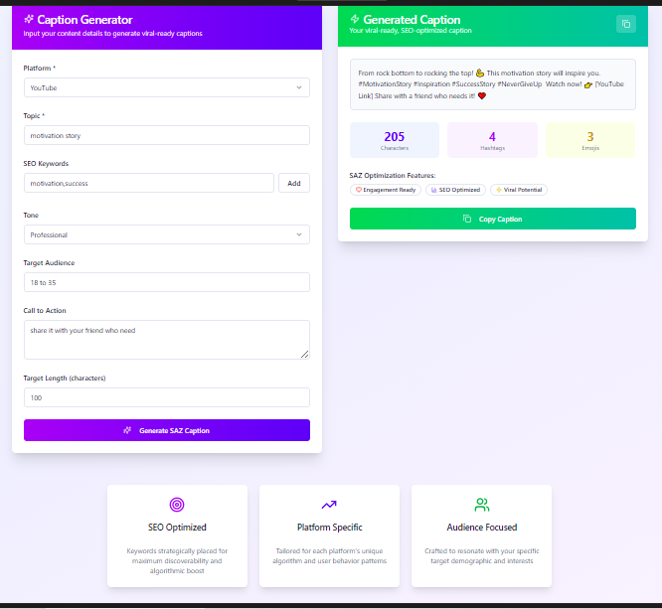Click the 205 Characters stat card

click(395, 140)
